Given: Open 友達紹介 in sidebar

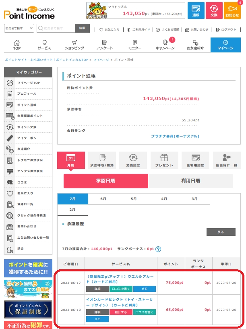Looking at the screenshot, I should pyautogui.click(x=28, y=149).
